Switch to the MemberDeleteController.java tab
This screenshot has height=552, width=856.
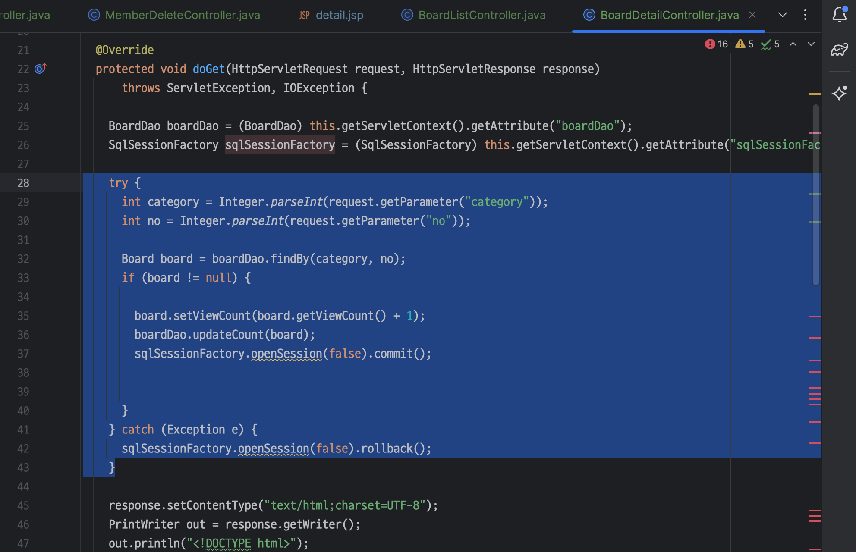(x=182, y=15)
